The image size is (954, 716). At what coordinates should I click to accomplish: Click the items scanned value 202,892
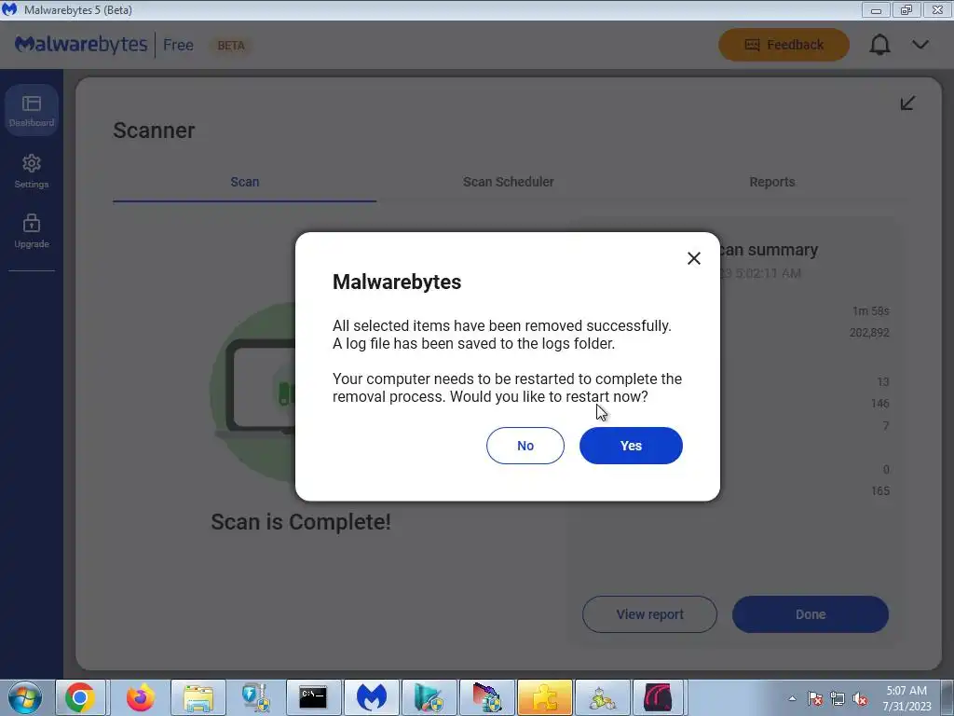tap(869, 333)
